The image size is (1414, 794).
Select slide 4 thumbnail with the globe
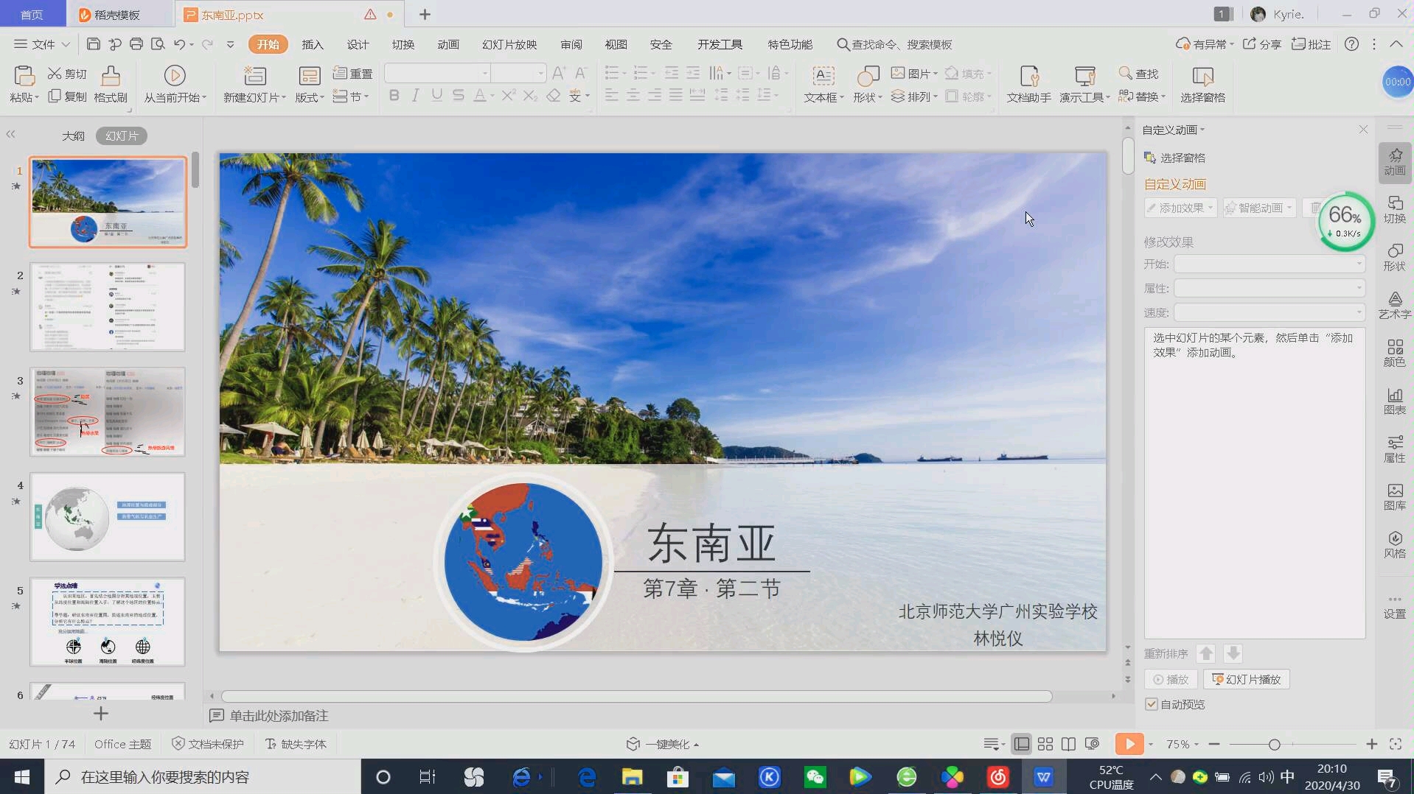point(107,516)
